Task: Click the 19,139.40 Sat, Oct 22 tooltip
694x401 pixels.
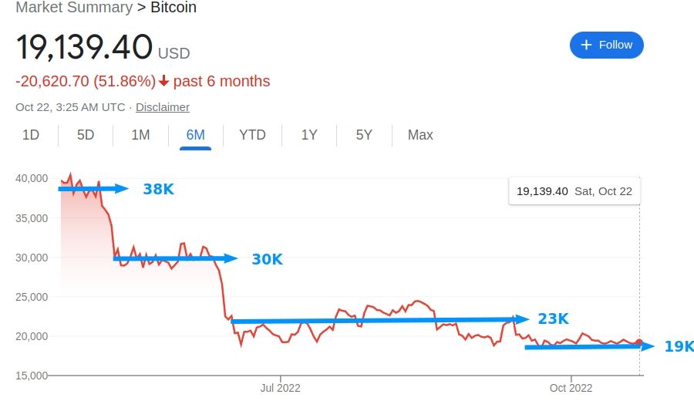Action: point(574,191)
